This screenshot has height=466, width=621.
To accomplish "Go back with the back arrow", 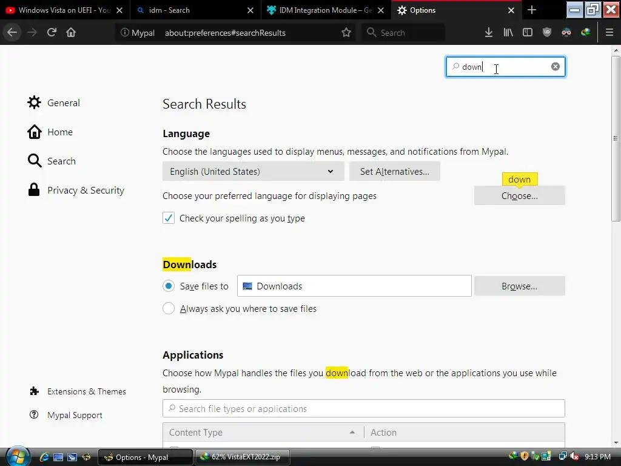I will click(x=12, y=33).
